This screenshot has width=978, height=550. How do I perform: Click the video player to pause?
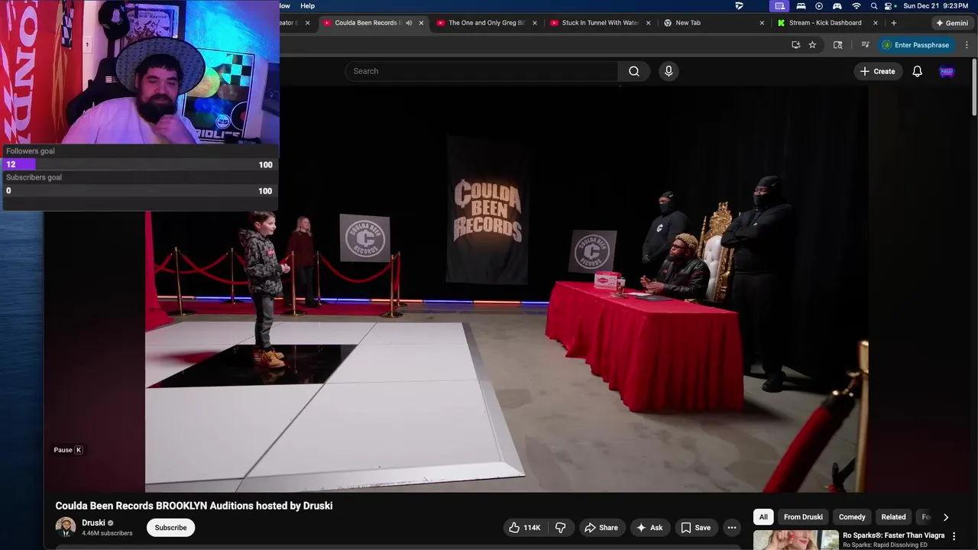coord(506,289)
